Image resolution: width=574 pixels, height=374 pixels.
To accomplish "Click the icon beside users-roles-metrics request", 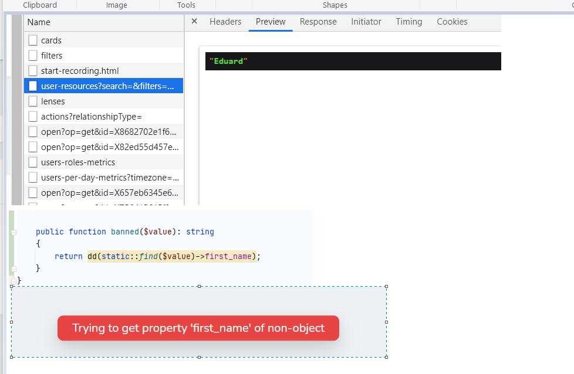I will pyautogui.click(x=33, y=162).
